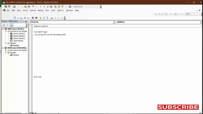The height and width of the screenshot is (114, 203).
Task: Click the Break (pause) icon
Action: 44,6
